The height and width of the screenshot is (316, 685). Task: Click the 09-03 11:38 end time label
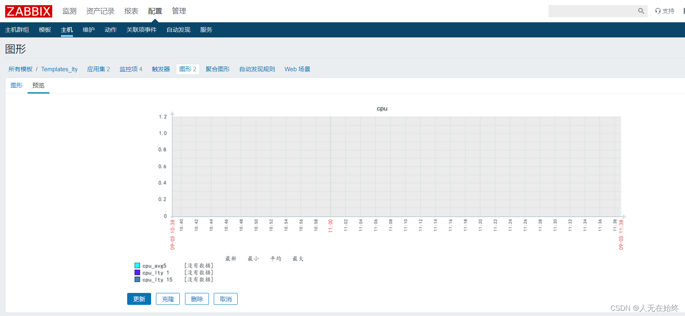tap(621, 235)
